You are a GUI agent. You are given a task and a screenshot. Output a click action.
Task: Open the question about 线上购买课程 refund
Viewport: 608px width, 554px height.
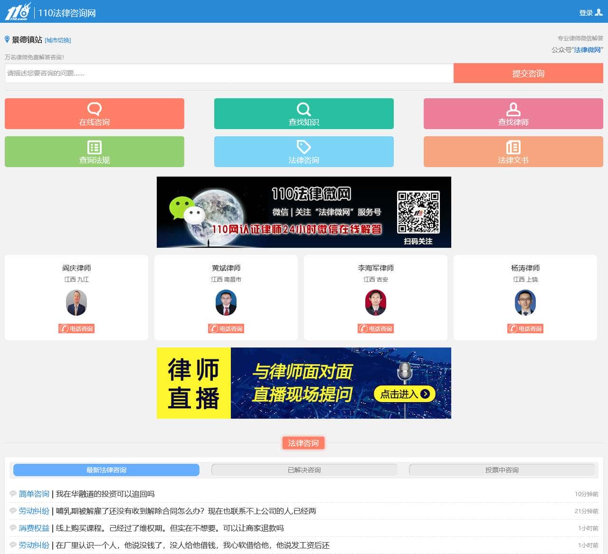(170, 528)
